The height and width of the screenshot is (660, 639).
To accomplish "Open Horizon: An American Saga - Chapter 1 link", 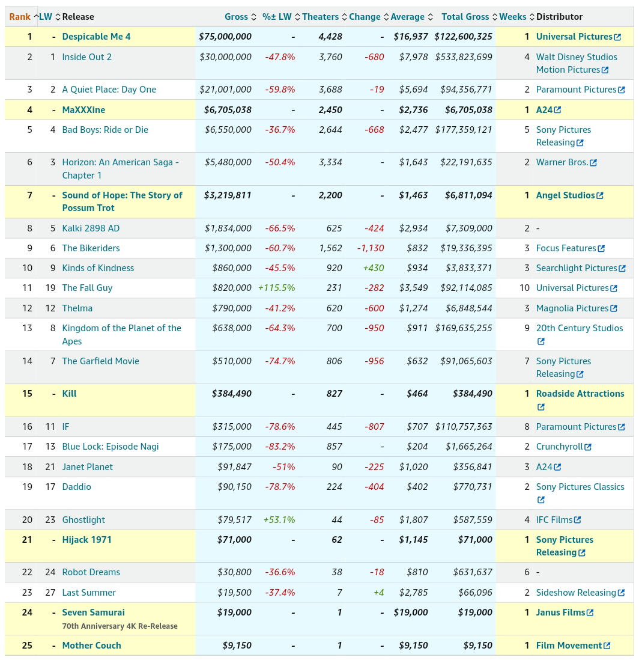I will (120, 169).
